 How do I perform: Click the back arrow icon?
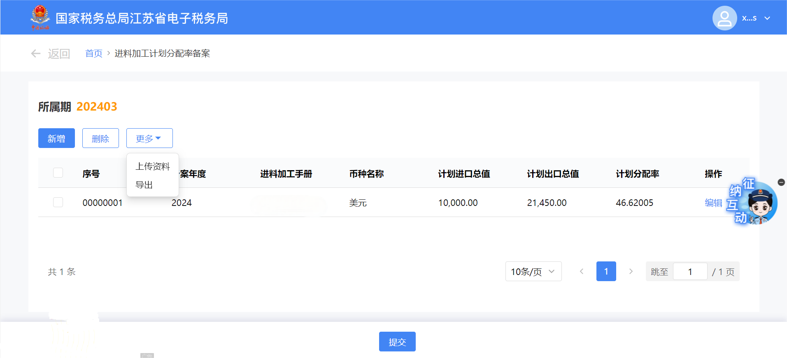[x=36, y=53]
